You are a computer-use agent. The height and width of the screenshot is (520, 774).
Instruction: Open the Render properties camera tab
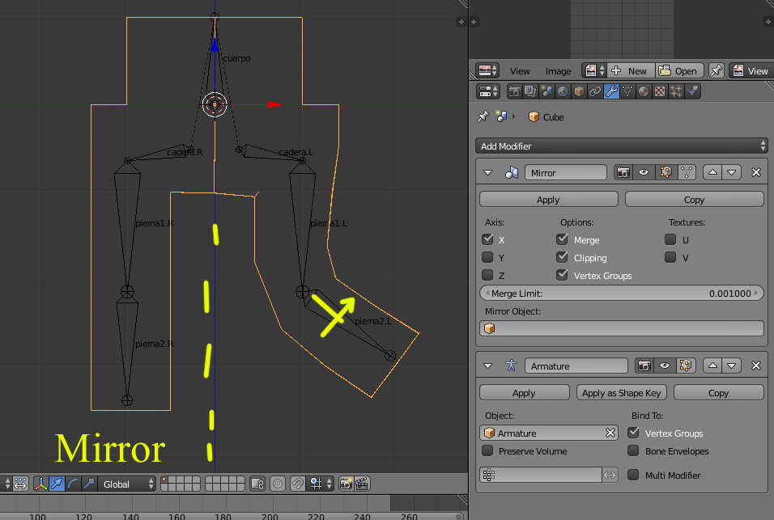pyautogui.click(x=515, y=92)
